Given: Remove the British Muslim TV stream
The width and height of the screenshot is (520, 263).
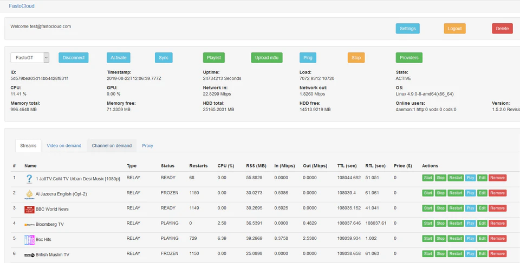Looking at the screenshot, I should [x=497, y=254].
